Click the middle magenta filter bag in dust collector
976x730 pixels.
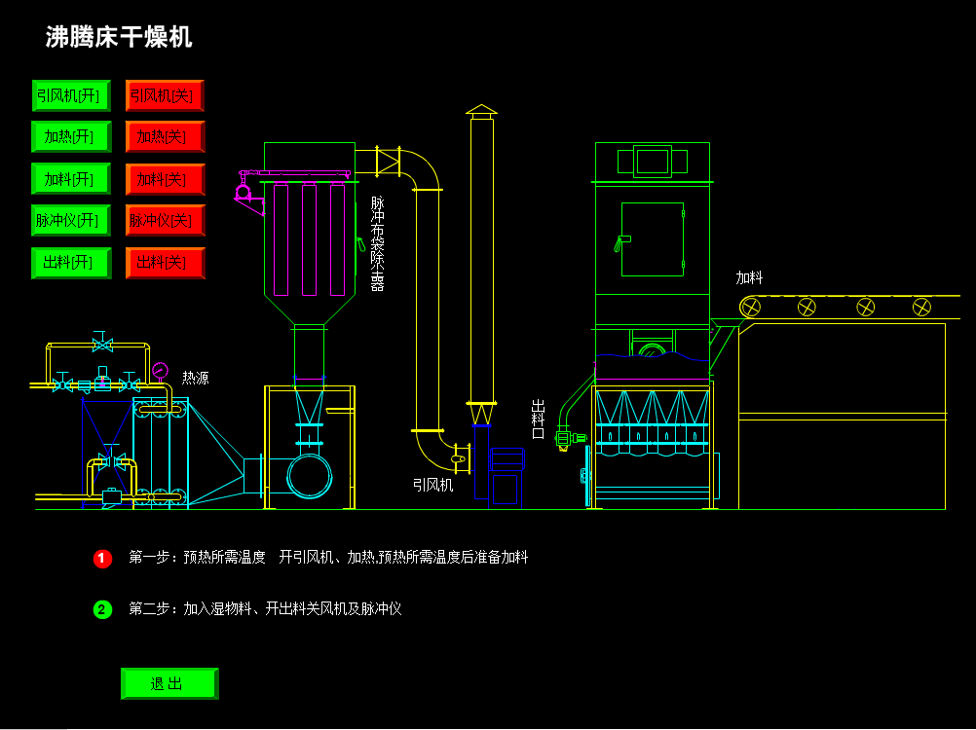coord(309,239)
